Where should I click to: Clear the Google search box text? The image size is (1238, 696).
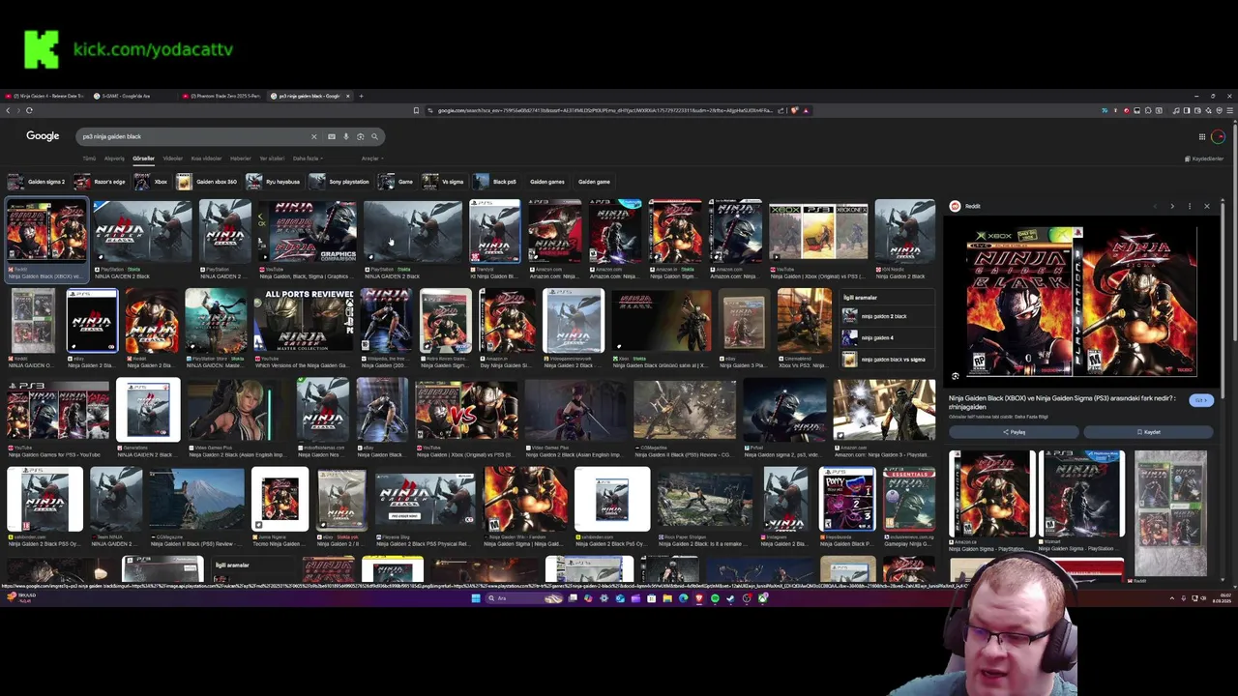[313, 136]
